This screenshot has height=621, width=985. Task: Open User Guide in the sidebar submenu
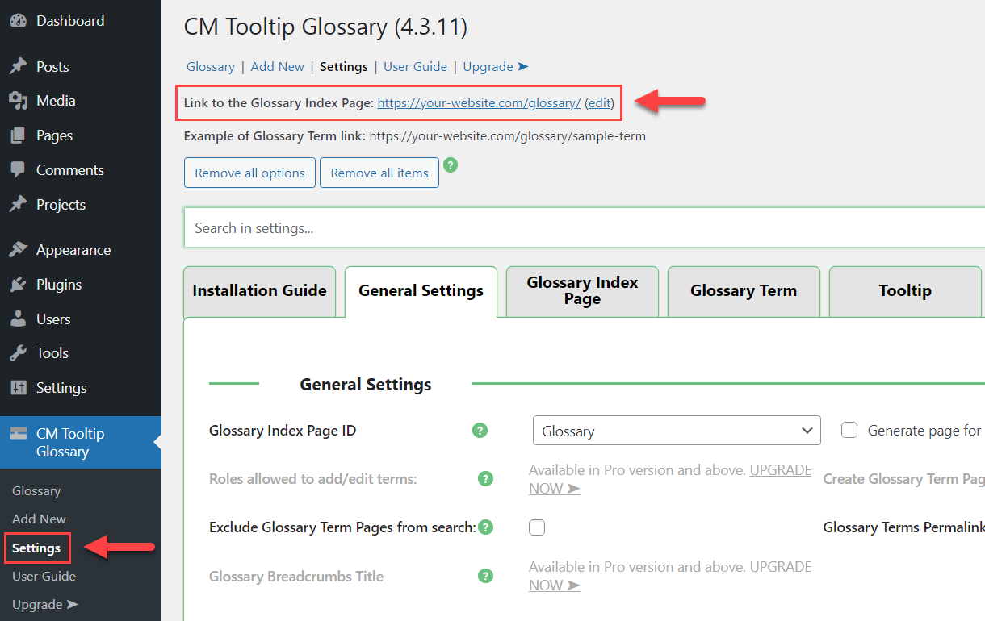tap(44, 576)
